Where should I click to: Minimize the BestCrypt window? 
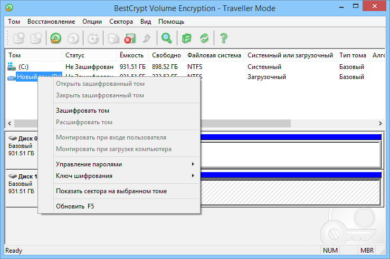coord(341,6)
